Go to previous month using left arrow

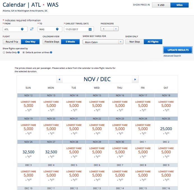point(59,79)
